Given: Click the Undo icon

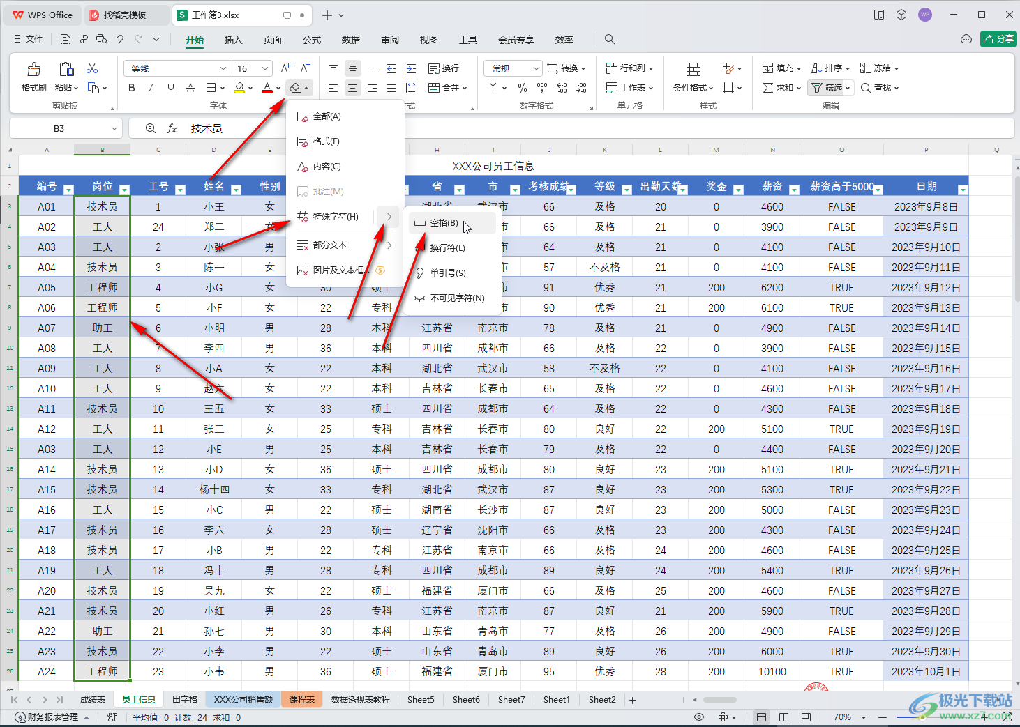Looking at the screenshot, I should tap(120, 40).
